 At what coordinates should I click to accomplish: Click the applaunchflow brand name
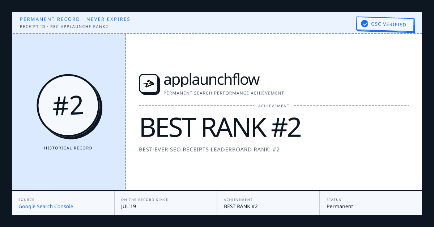[x=212, y=80]
